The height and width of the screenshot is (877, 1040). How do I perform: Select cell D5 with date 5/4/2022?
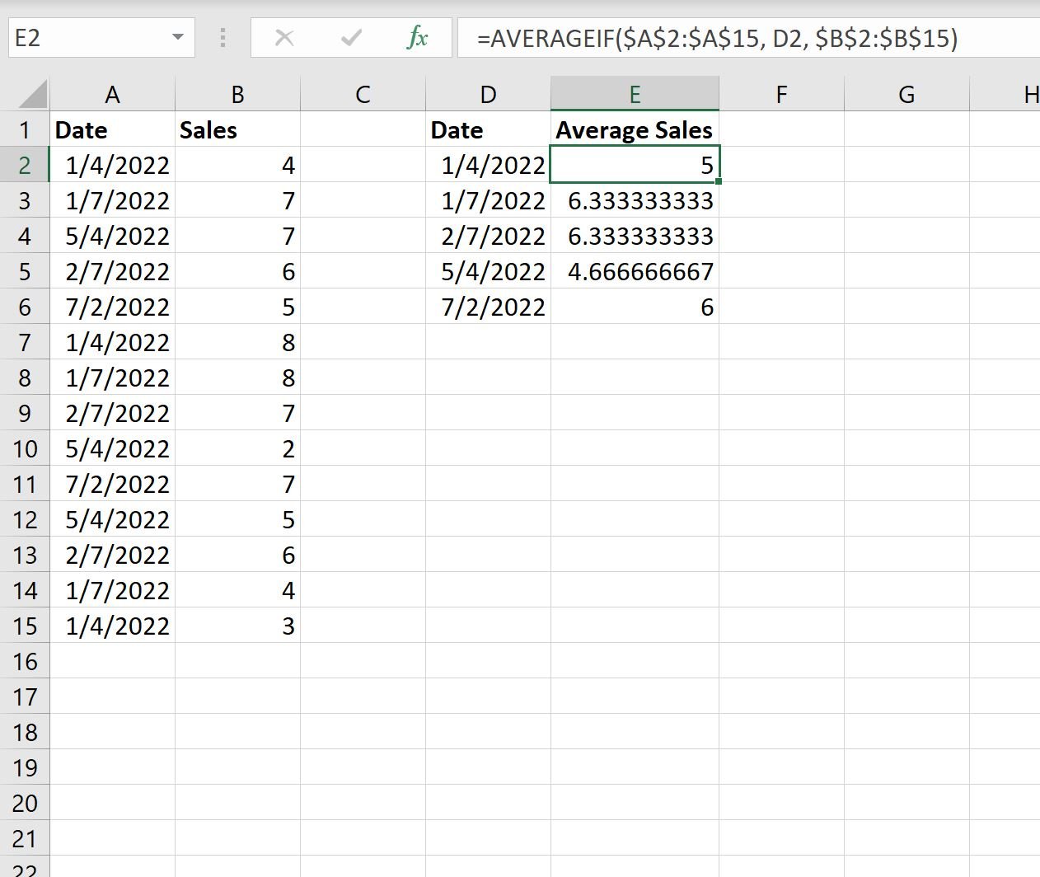pos(488,271)
